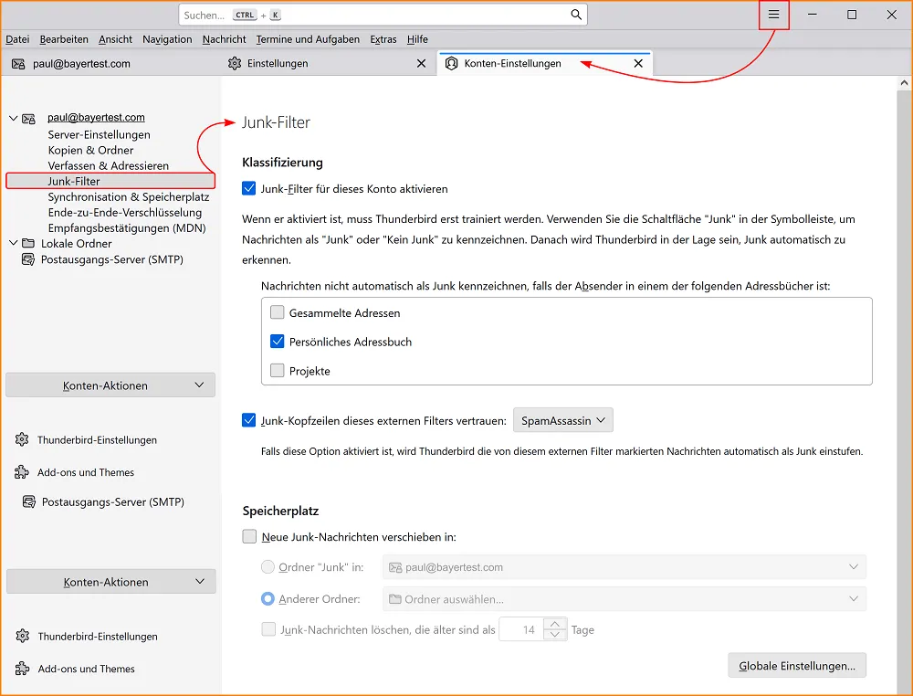Enable the Gesammelte Adressen address book checkbox

[277, 312]
